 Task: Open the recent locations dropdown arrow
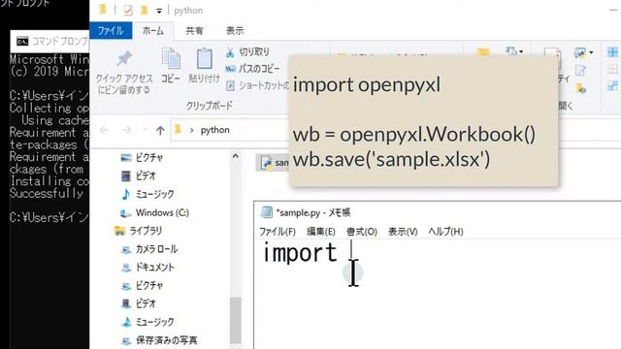145,130
